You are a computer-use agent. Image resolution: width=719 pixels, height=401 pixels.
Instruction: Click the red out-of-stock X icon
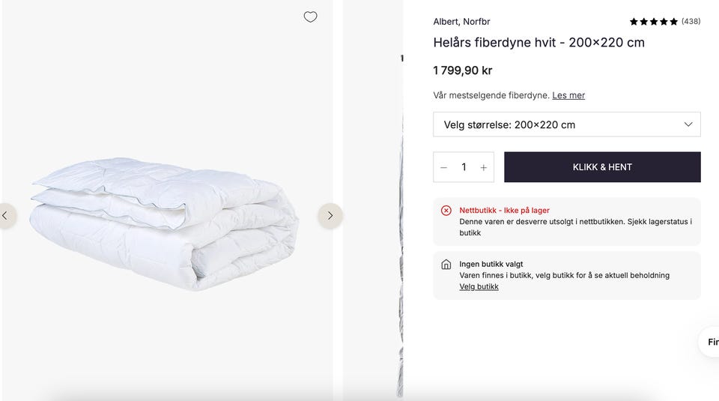(x=446, y=211)
